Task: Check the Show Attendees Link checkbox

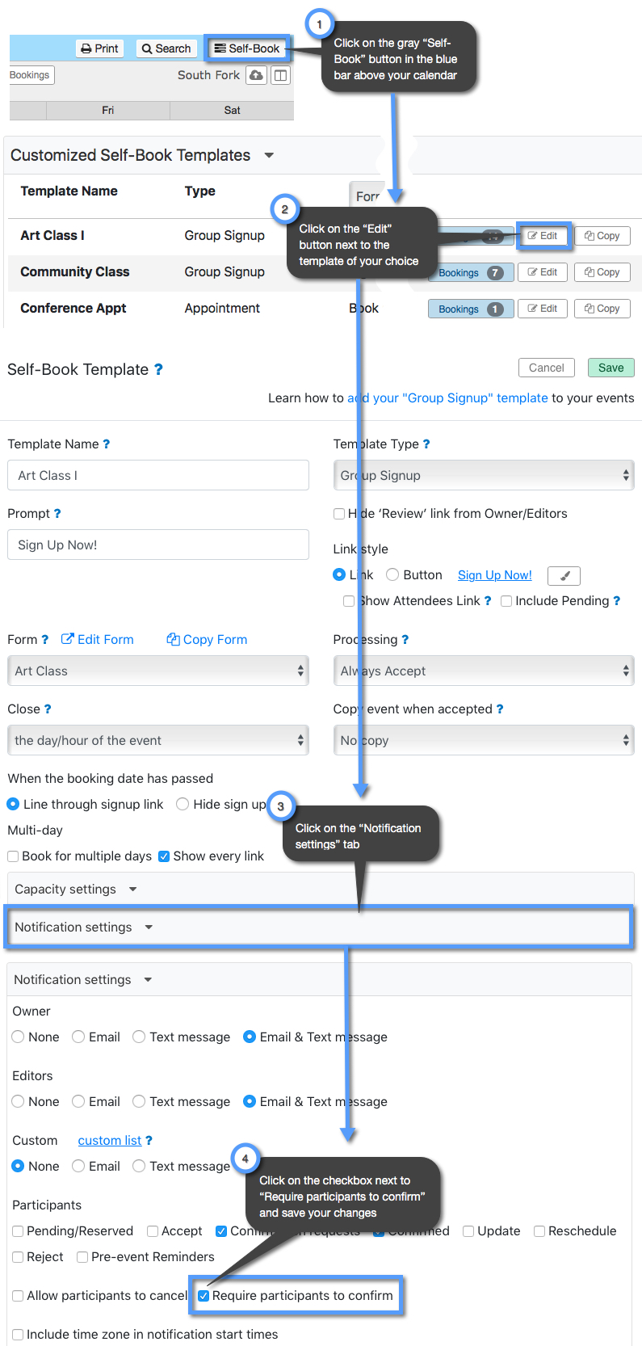Action: (x=349, y=601)
